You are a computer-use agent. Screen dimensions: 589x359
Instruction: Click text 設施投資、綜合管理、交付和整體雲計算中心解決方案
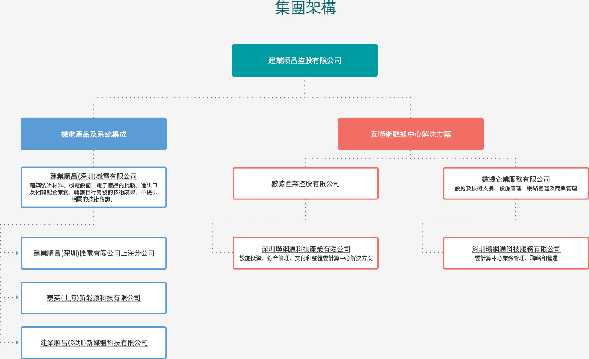[x=306, y=258]
